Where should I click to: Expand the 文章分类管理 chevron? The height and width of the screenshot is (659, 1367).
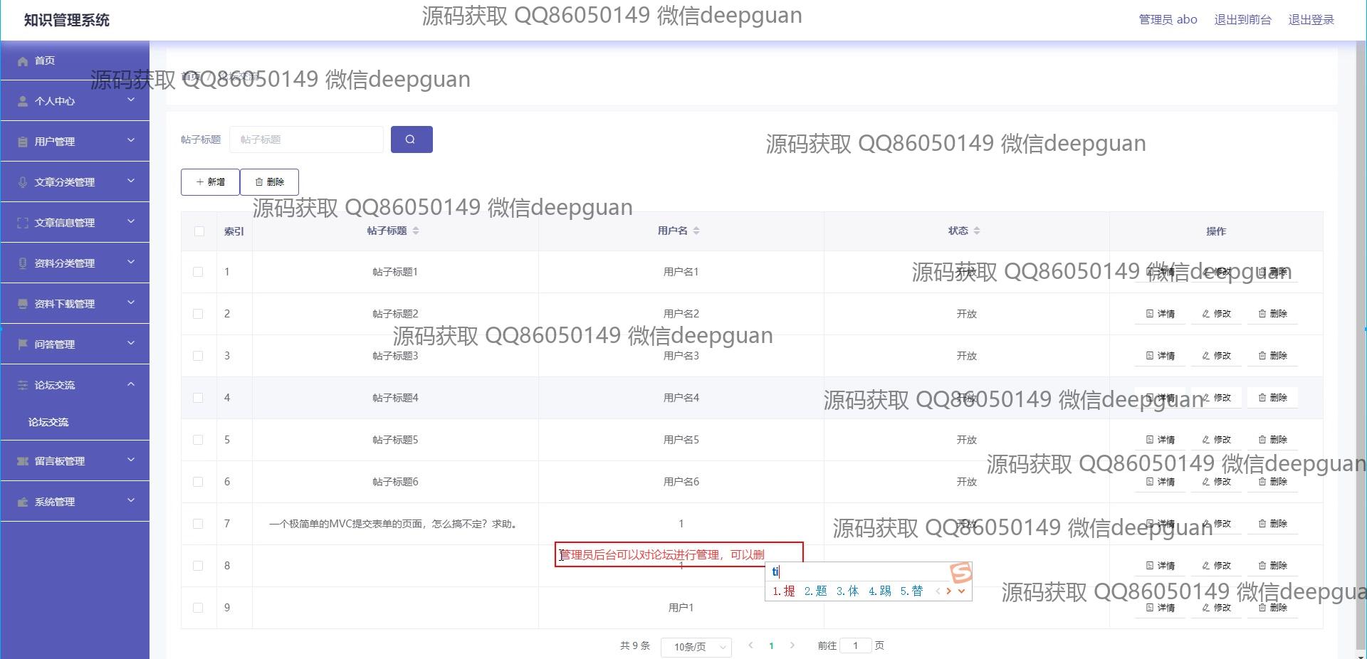131,181
